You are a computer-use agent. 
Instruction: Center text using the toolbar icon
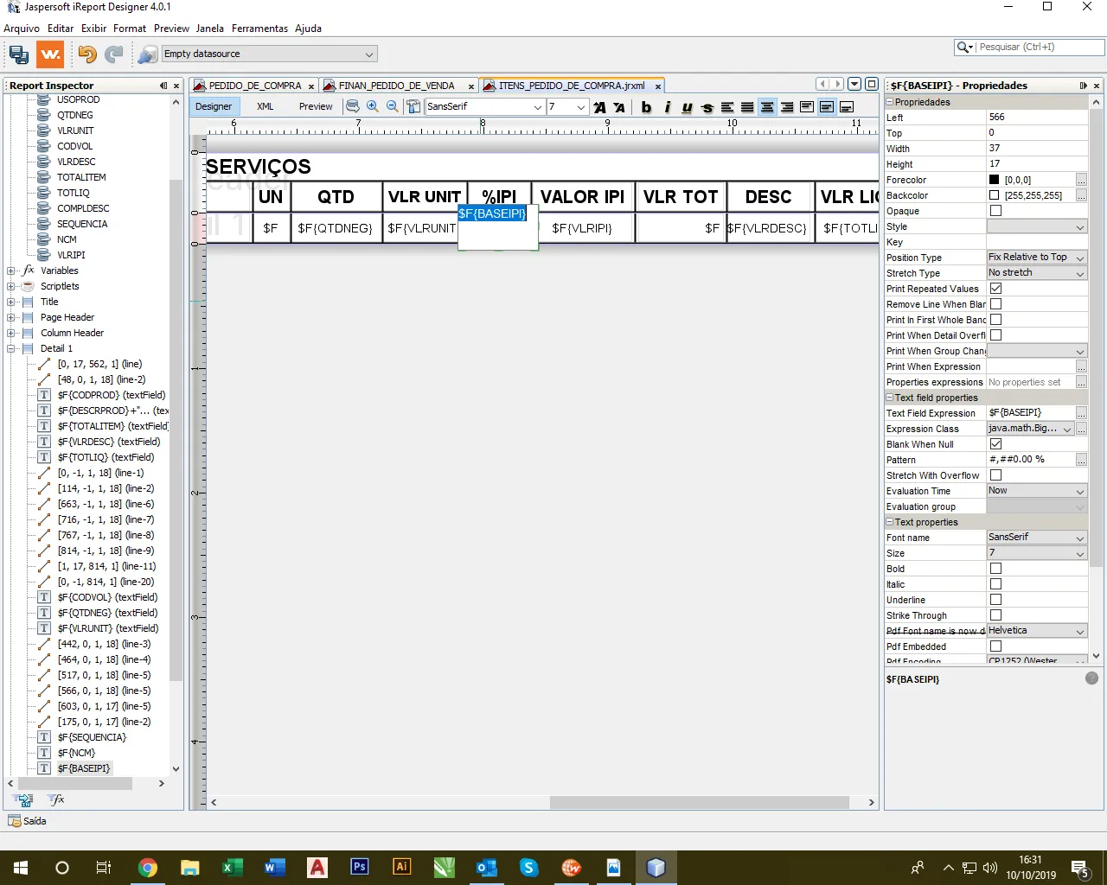click(x=767, y=107)
